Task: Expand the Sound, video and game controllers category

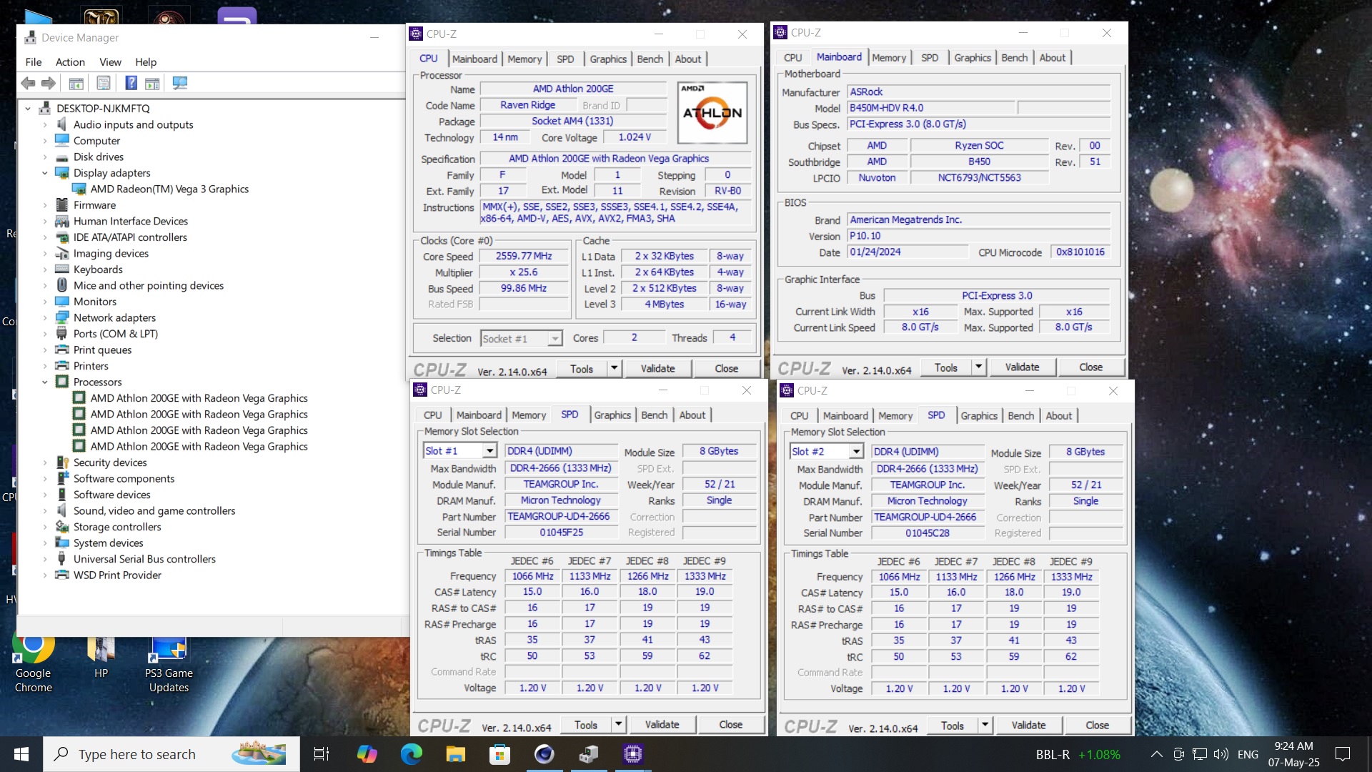Action: click(44, 511)
